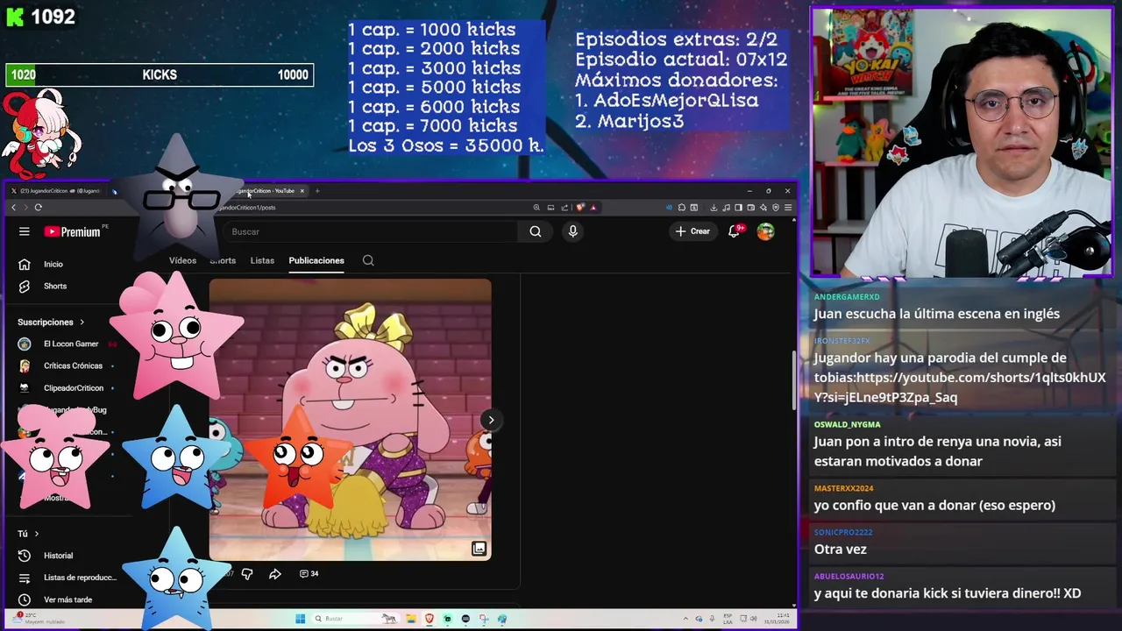Switch to the Listas channel tab
Screen dimensions: 1122x631
click(x=262, y=260)
